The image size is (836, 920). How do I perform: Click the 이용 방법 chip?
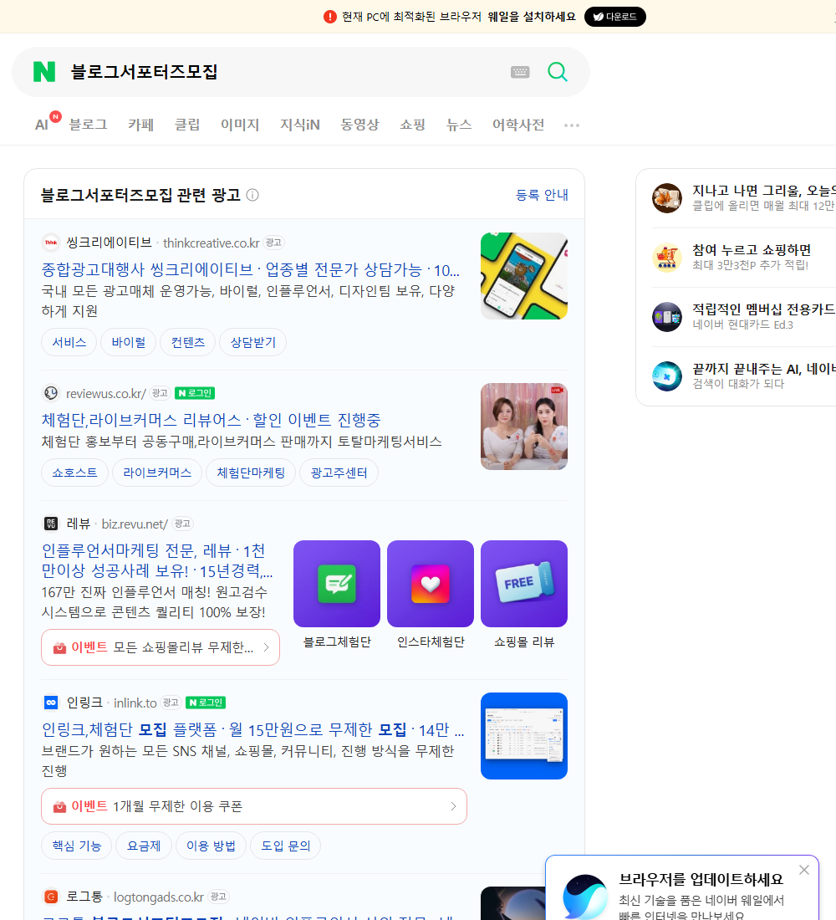[x=212, y=846]
